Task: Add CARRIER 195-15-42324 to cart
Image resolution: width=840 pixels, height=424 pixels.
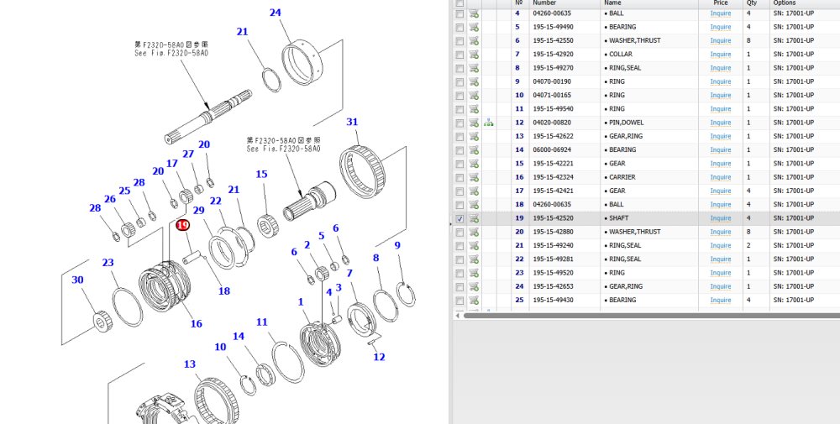Action: point(474,177)
